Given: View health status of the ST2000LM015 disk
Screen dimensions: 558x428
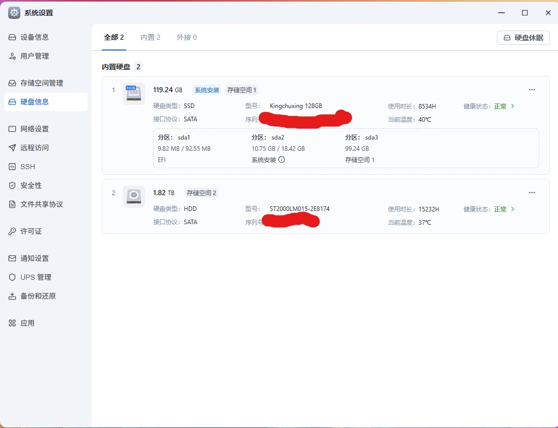Looking at the screenshot, I should pyautogui.click(x=512, y=209).
